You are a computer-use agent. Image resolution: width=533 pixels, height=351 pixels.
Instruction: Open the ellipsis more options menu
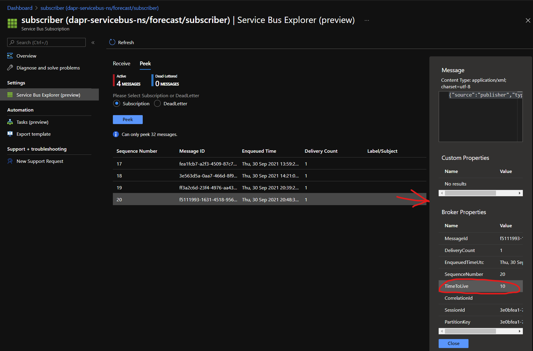tap(367, 20)
